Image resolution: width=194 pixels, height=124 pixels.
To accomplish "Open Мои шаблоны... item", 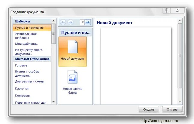I will point(27,44).
